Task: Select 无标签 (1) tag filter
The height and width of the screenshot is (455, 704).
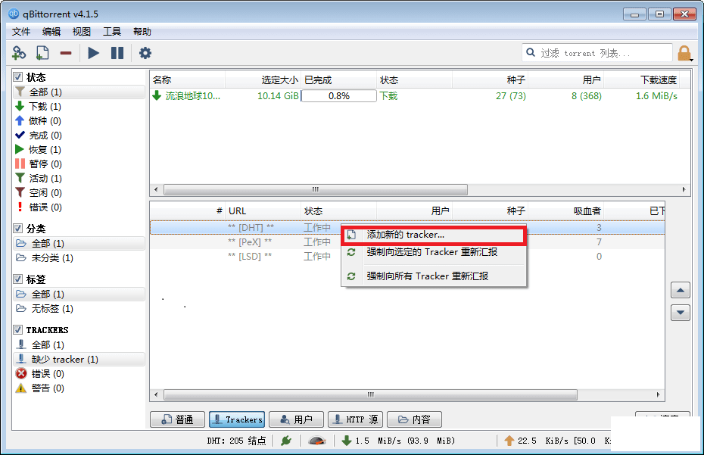Action: (x=79, y=308)
